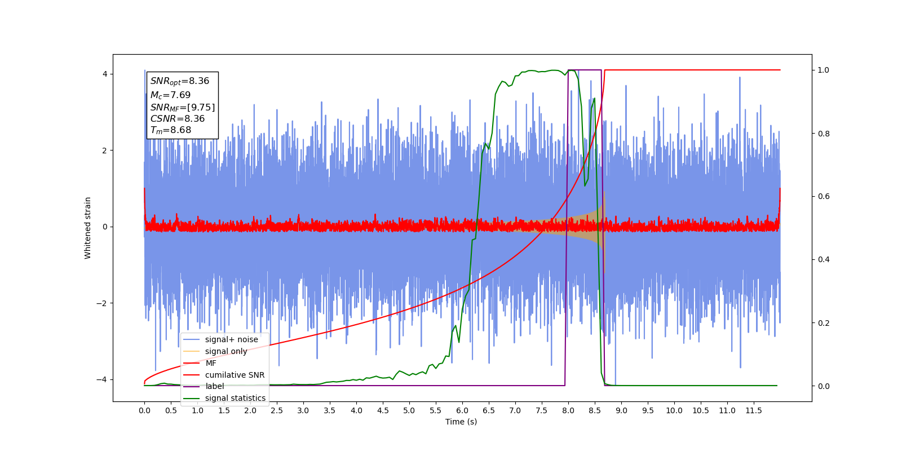902x451 pixels.
Task: Click the 0.4 tick on right axis
Action: point(824,260)
